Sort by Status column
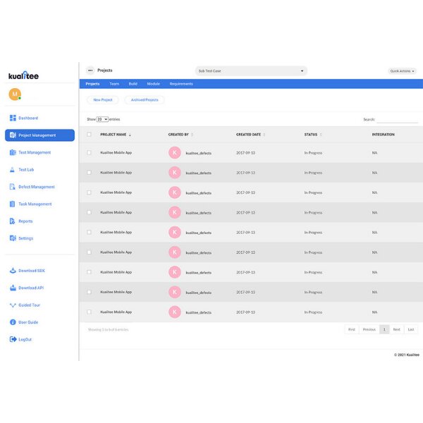Image resolution: width=423 pixels, height=423 pixels. (x=313, y=135)
